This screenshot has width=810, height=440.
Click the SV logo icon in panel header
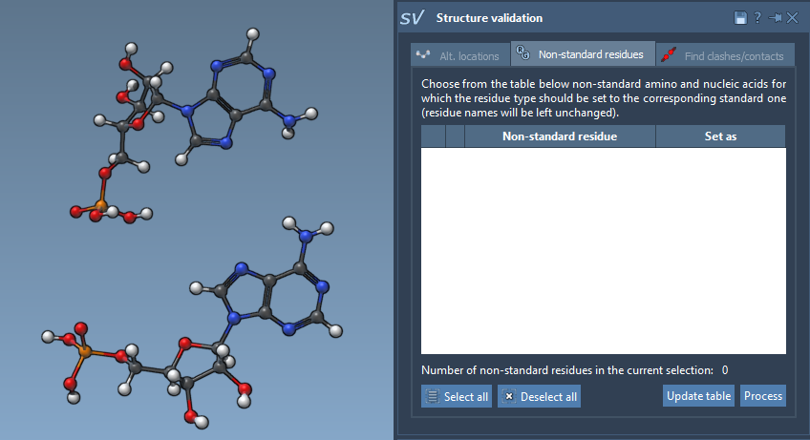pos(412,18)
